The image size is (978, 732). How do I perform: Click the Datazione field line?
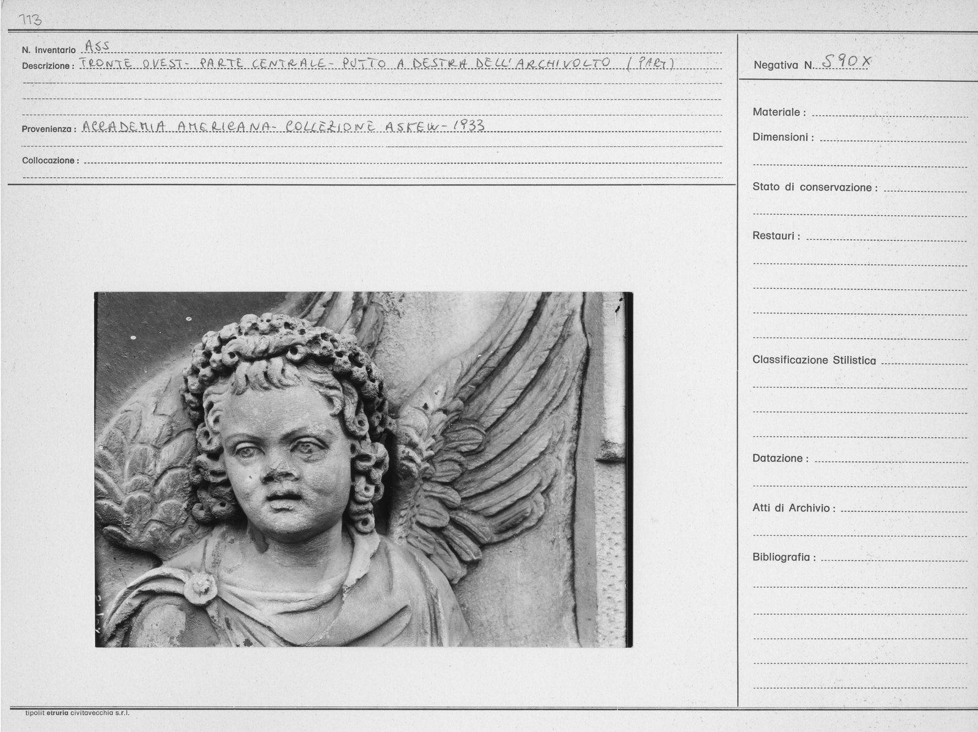(891, 458)
